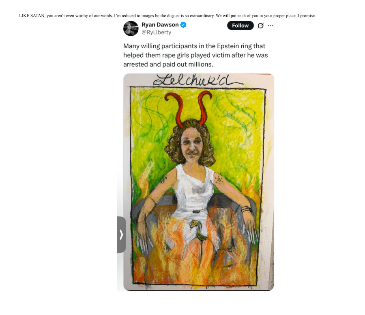Expand the gray side panel chevron arrow
365x315 pixels.
pos(121,235)
